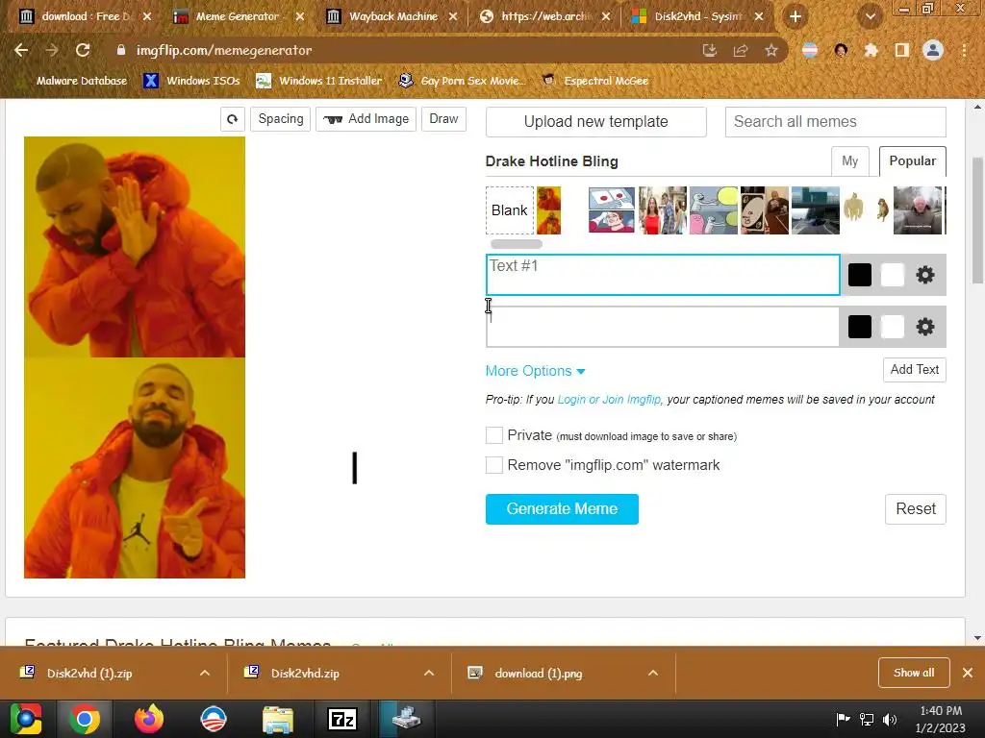Click the Draw button
985x738 pixels.
[x=443, y=119]
